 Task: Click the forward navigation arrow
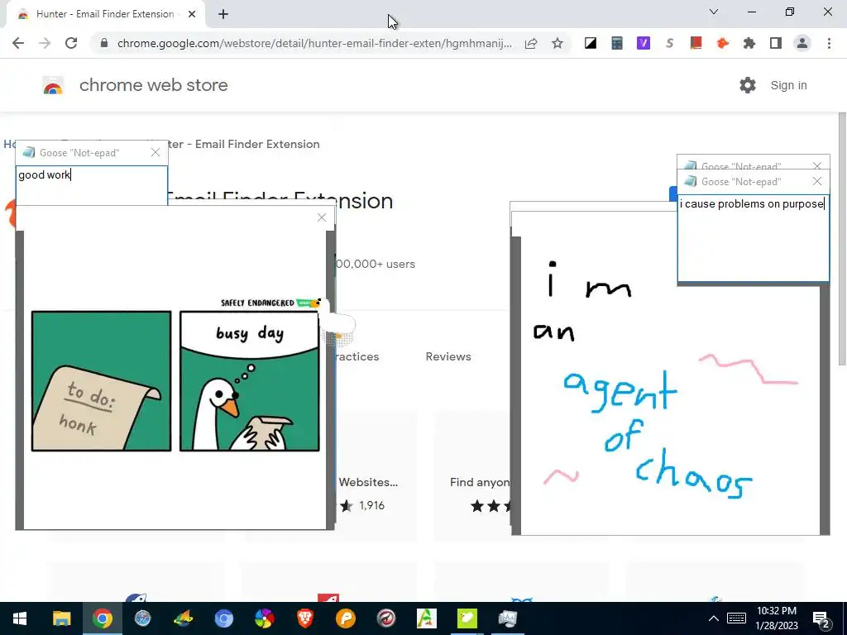click(45, 43)
